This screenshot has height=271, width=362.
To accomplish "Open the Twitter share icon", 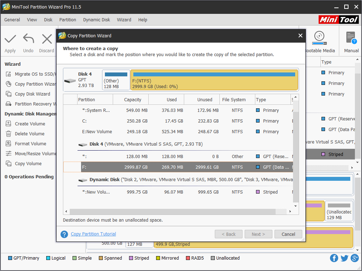I will pos(344,258).
